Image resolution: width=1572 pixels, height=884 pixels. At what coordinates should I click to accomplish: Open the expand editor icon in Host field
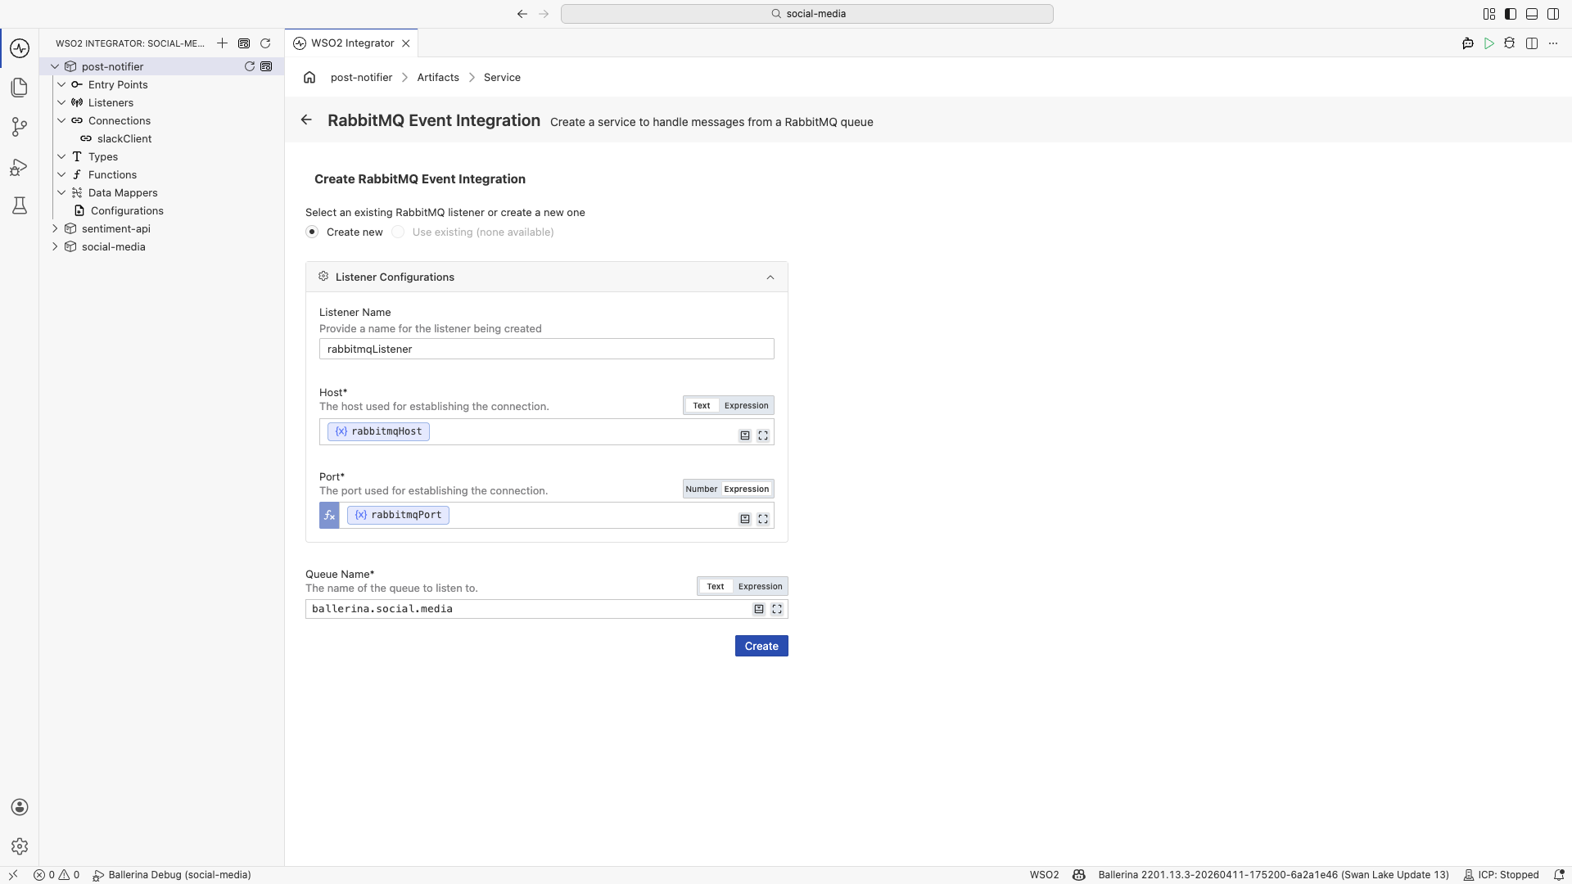pyautogui.click(x=763, y=435)
